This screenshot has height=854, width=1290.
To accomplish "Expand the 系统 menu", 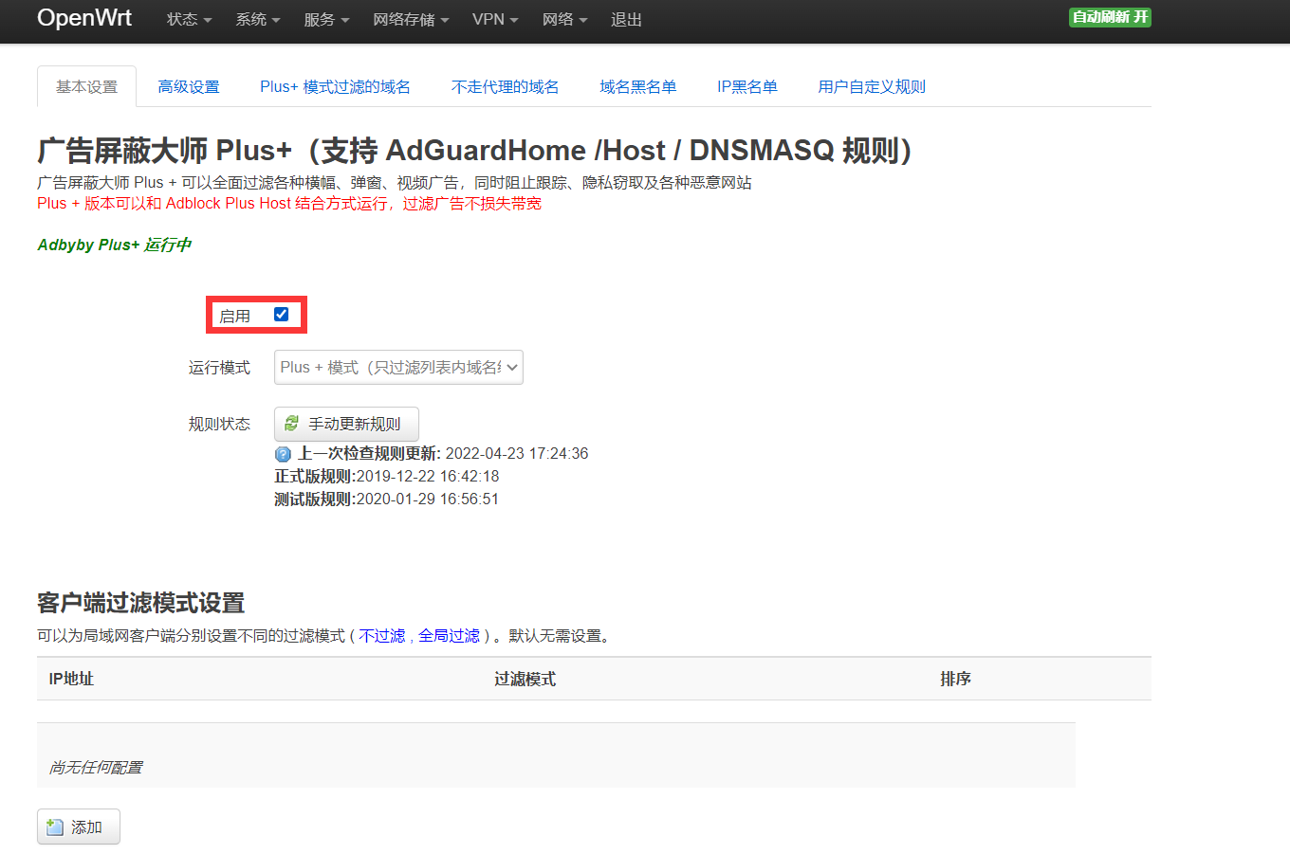I will (258, 20).
